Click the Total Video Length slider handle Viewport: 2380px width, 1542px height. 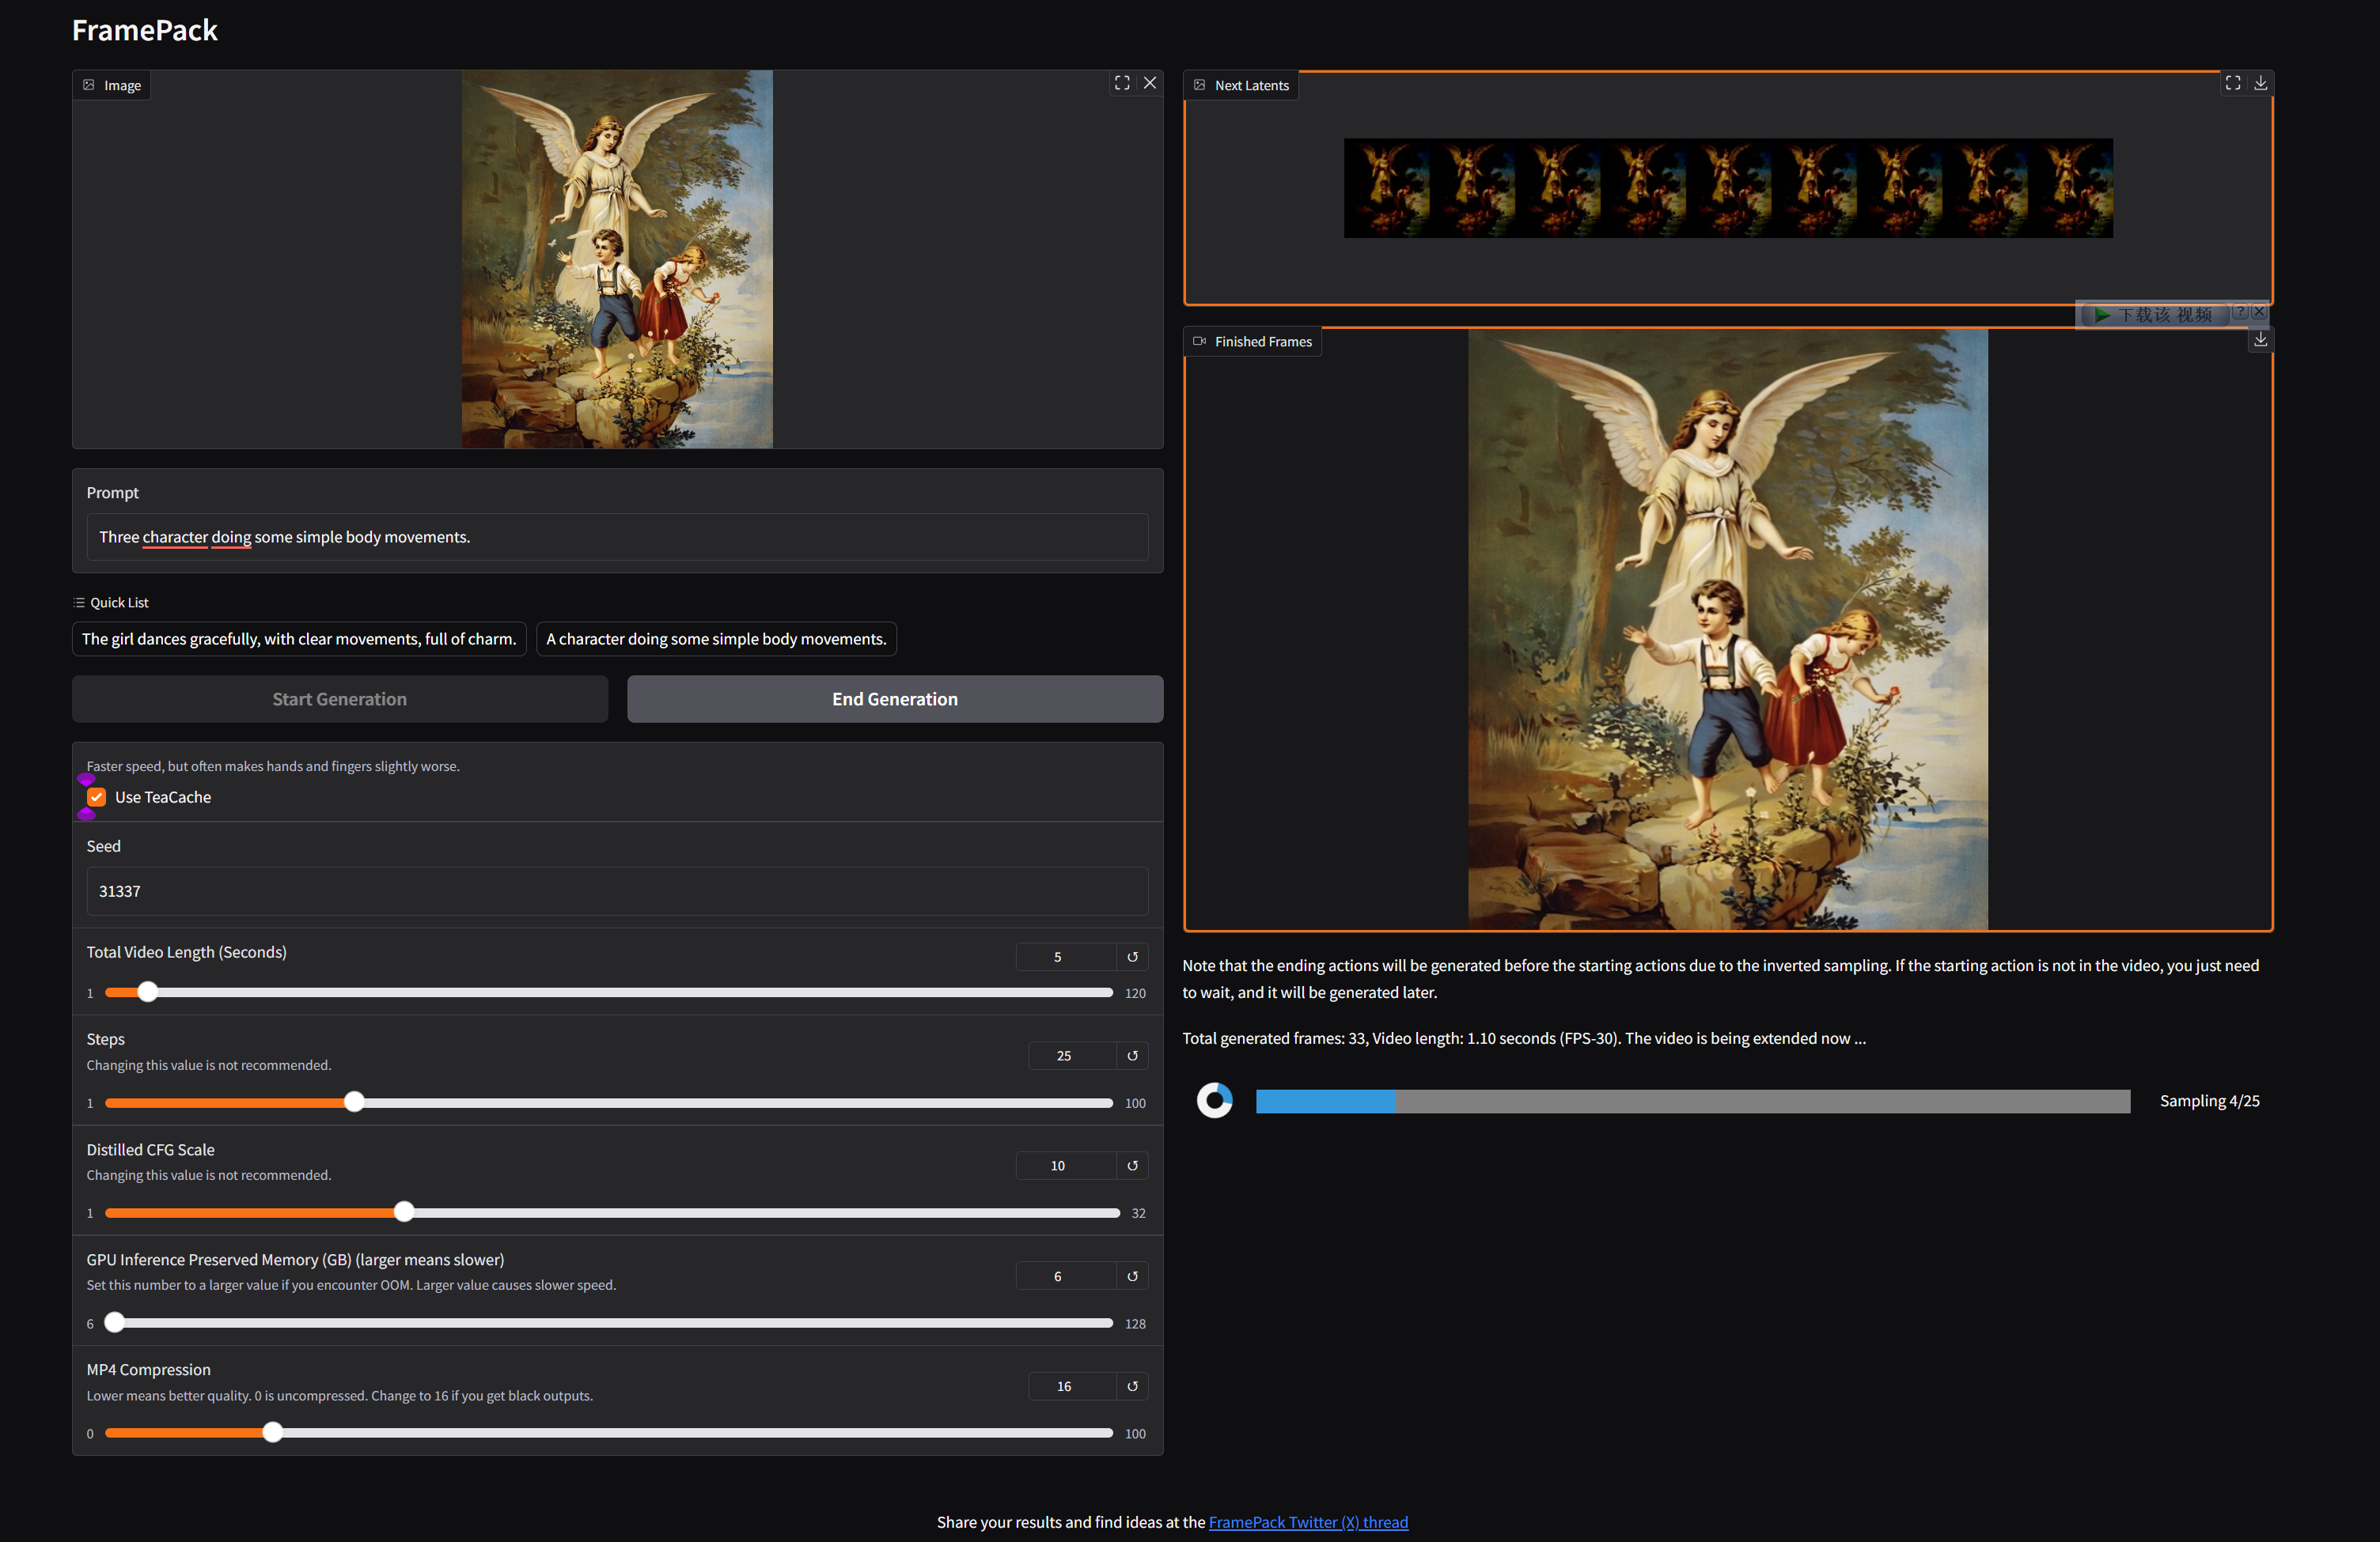[x=147, y=992]
